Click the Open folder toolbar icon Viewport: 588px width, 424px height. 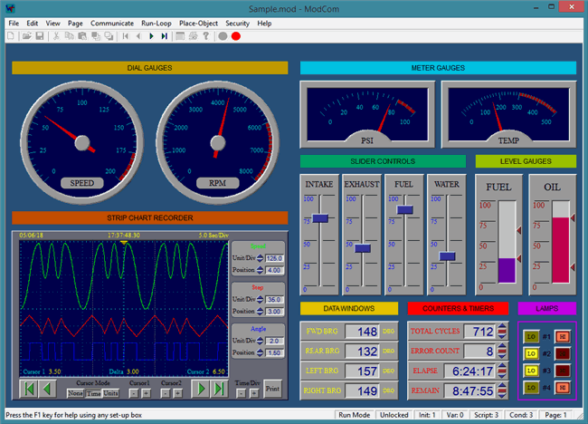coord(26,36)
